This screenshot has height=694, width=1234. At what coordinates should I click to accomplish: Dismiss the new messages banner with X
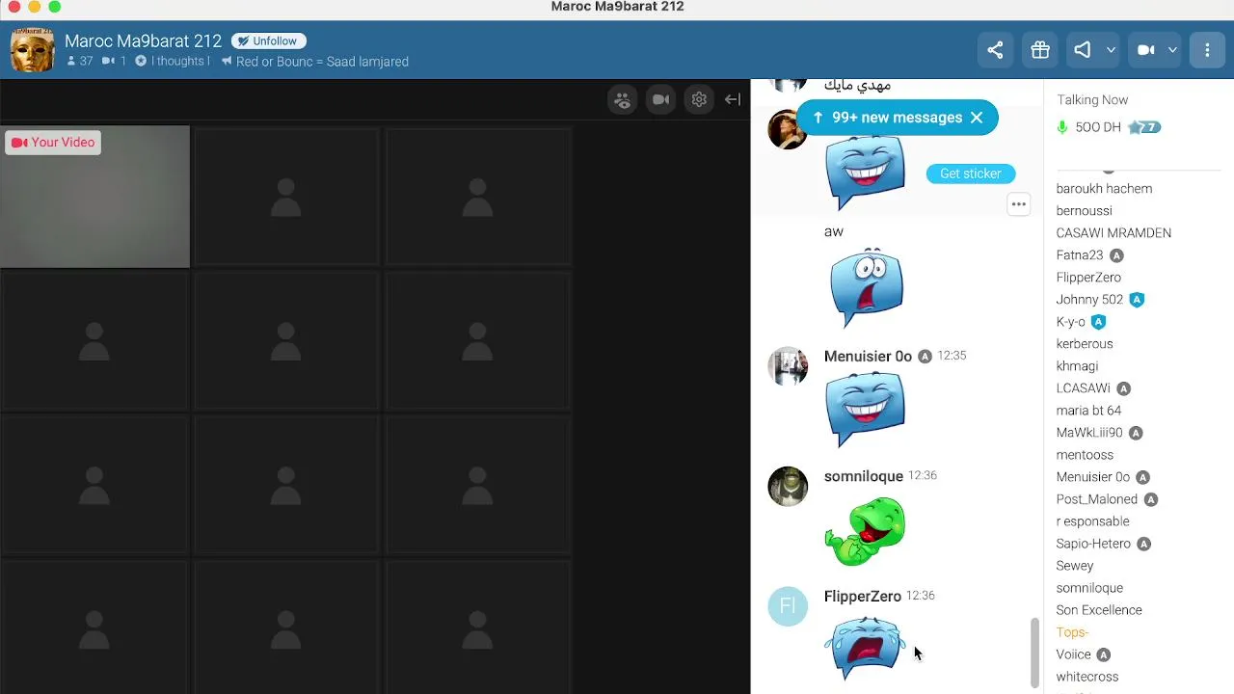point(977,118)
